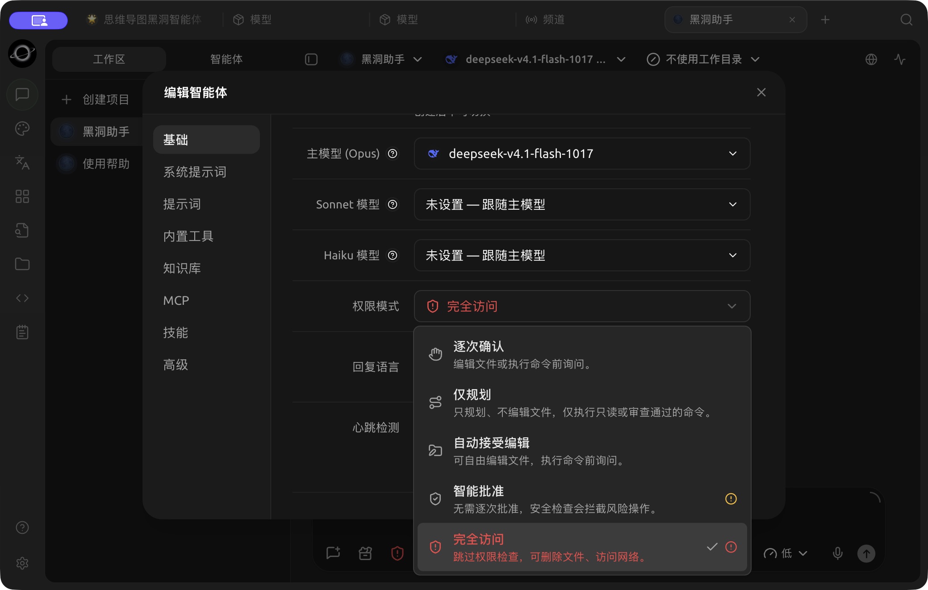Select the 完全访问 option in the list
Image resolution: width=928 pixels, height=590 pixels.
click(x=582, y=547)
